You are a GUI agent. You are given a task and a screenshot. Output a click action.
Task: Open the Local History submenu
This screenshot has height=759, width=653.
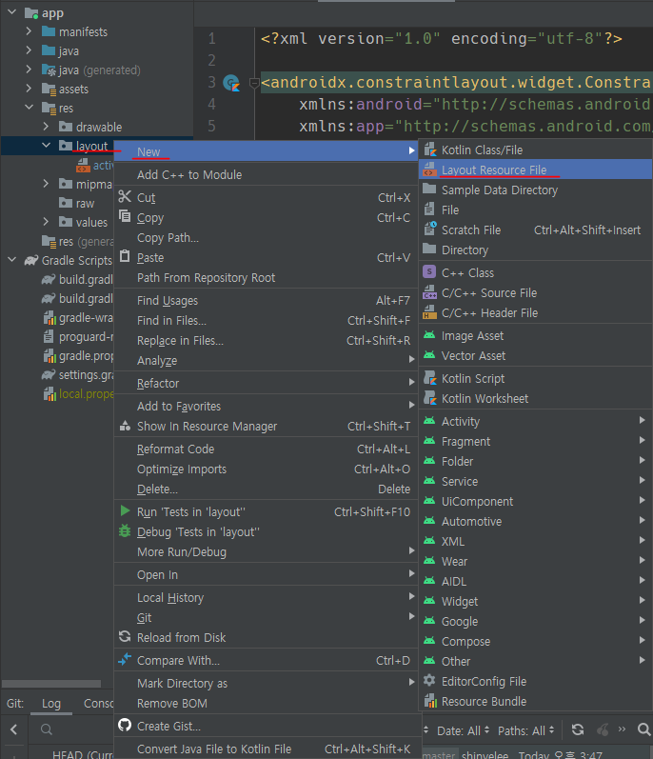pos(266,598)
